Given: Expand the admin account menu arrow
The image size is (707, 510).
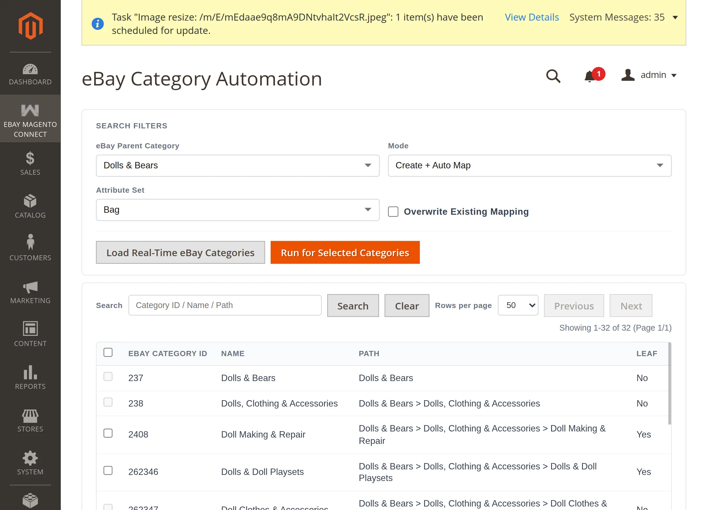Looking at the screenshot, I should coord(674,76).
